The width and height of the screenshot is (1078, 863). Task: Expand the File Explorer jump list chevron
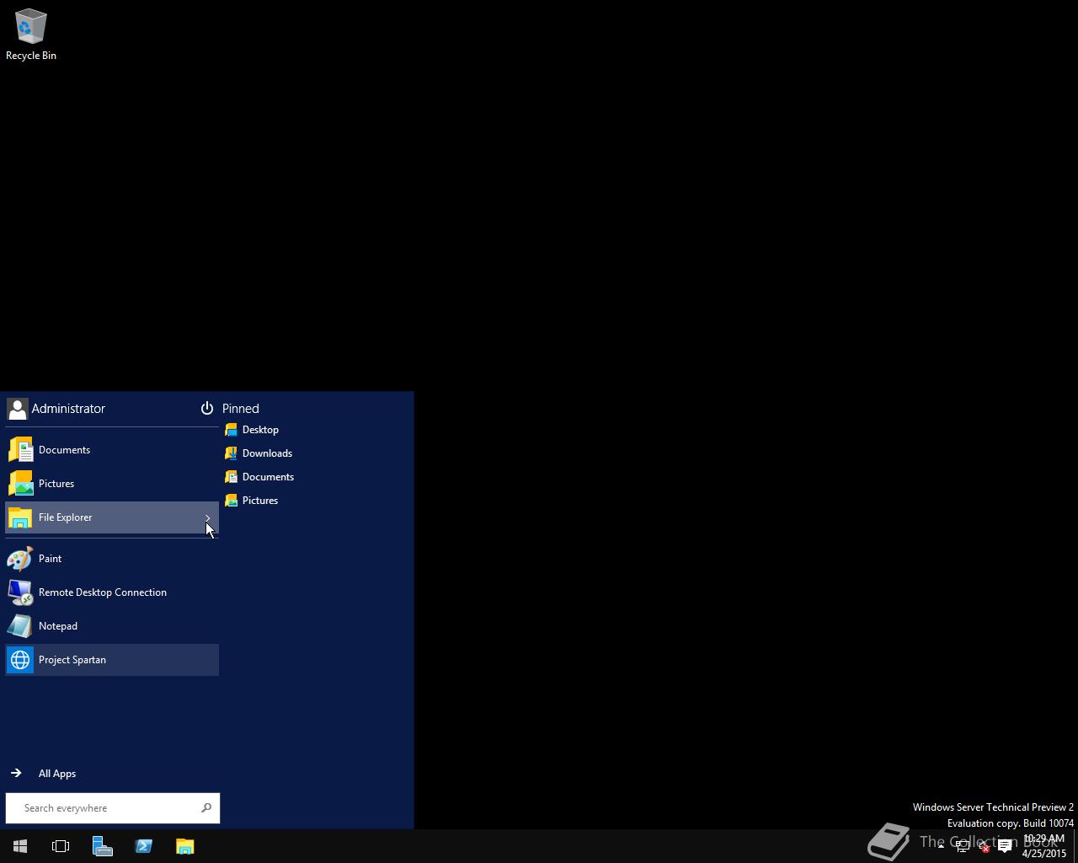[x=207, y=517]
